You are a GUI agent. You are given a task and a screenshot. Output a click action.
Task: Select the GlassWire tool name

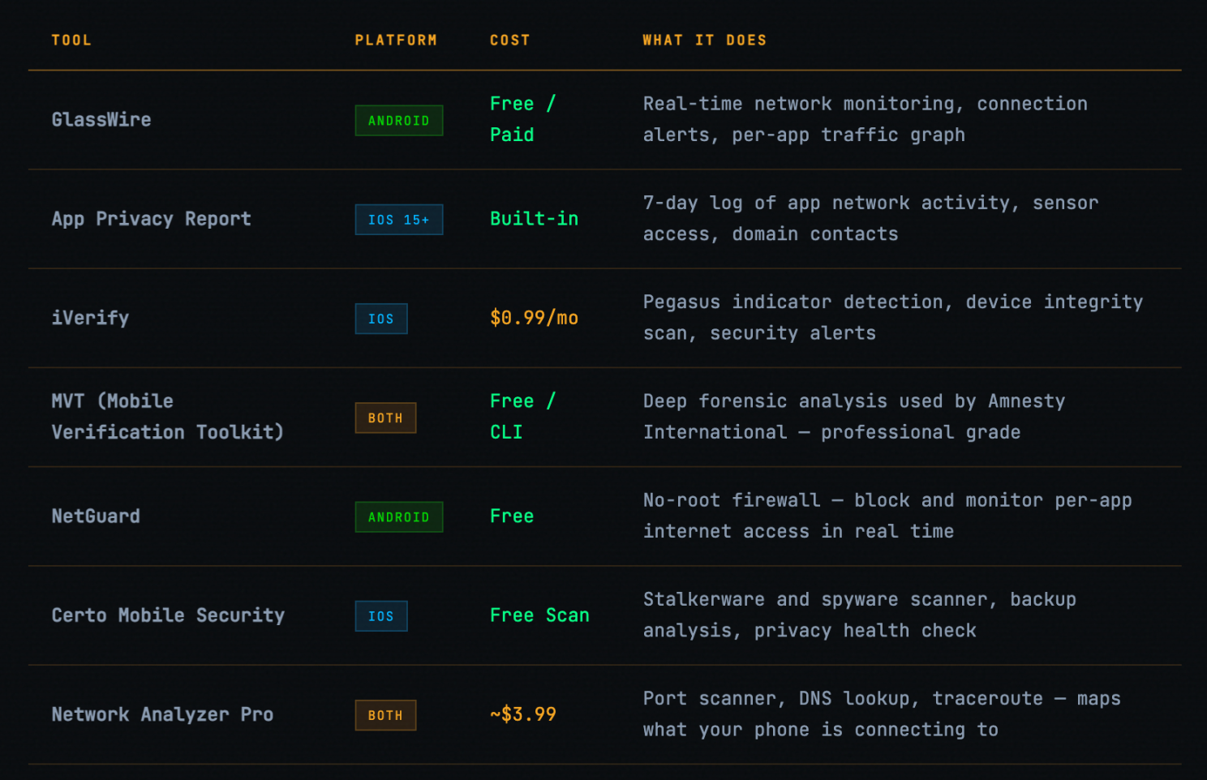click(x=101, y=120)
